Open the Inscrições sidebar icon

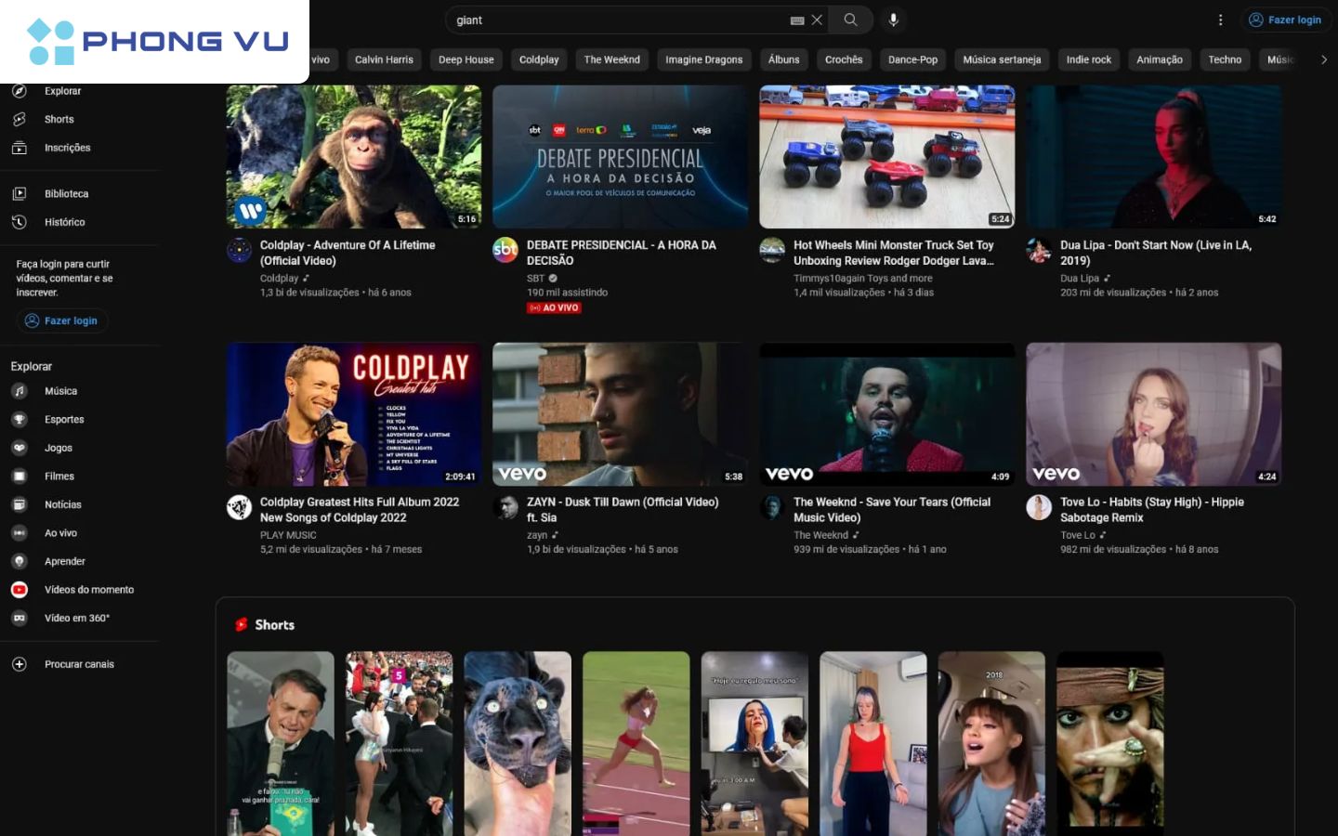coord(19,148)
